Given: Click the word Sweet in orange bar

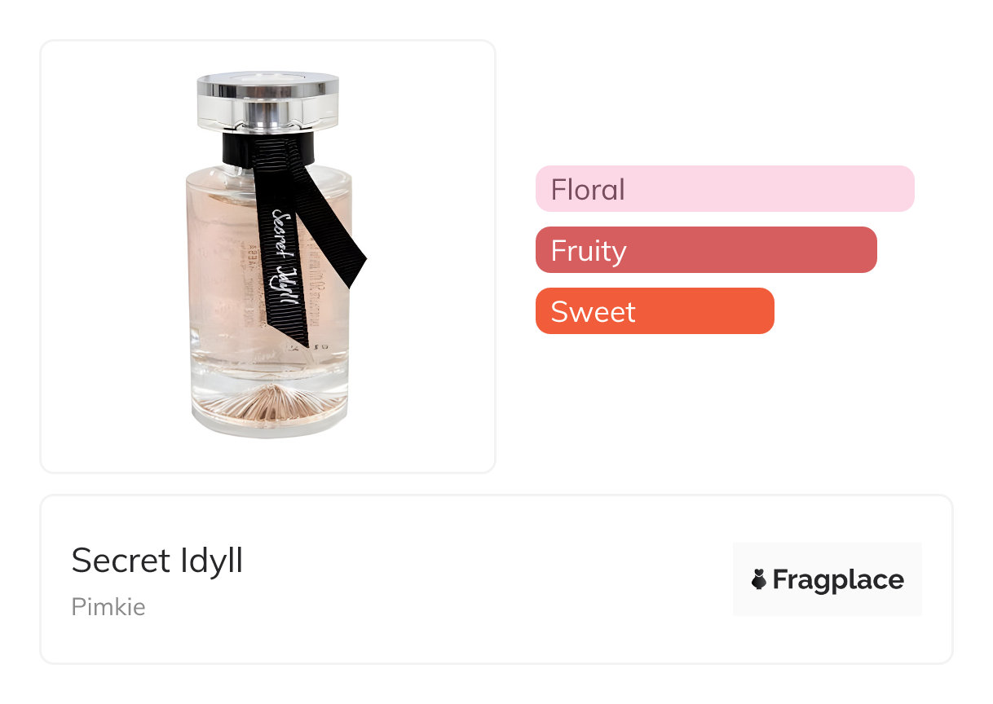Looking at the screenshot, I should (x=593, y=311).
